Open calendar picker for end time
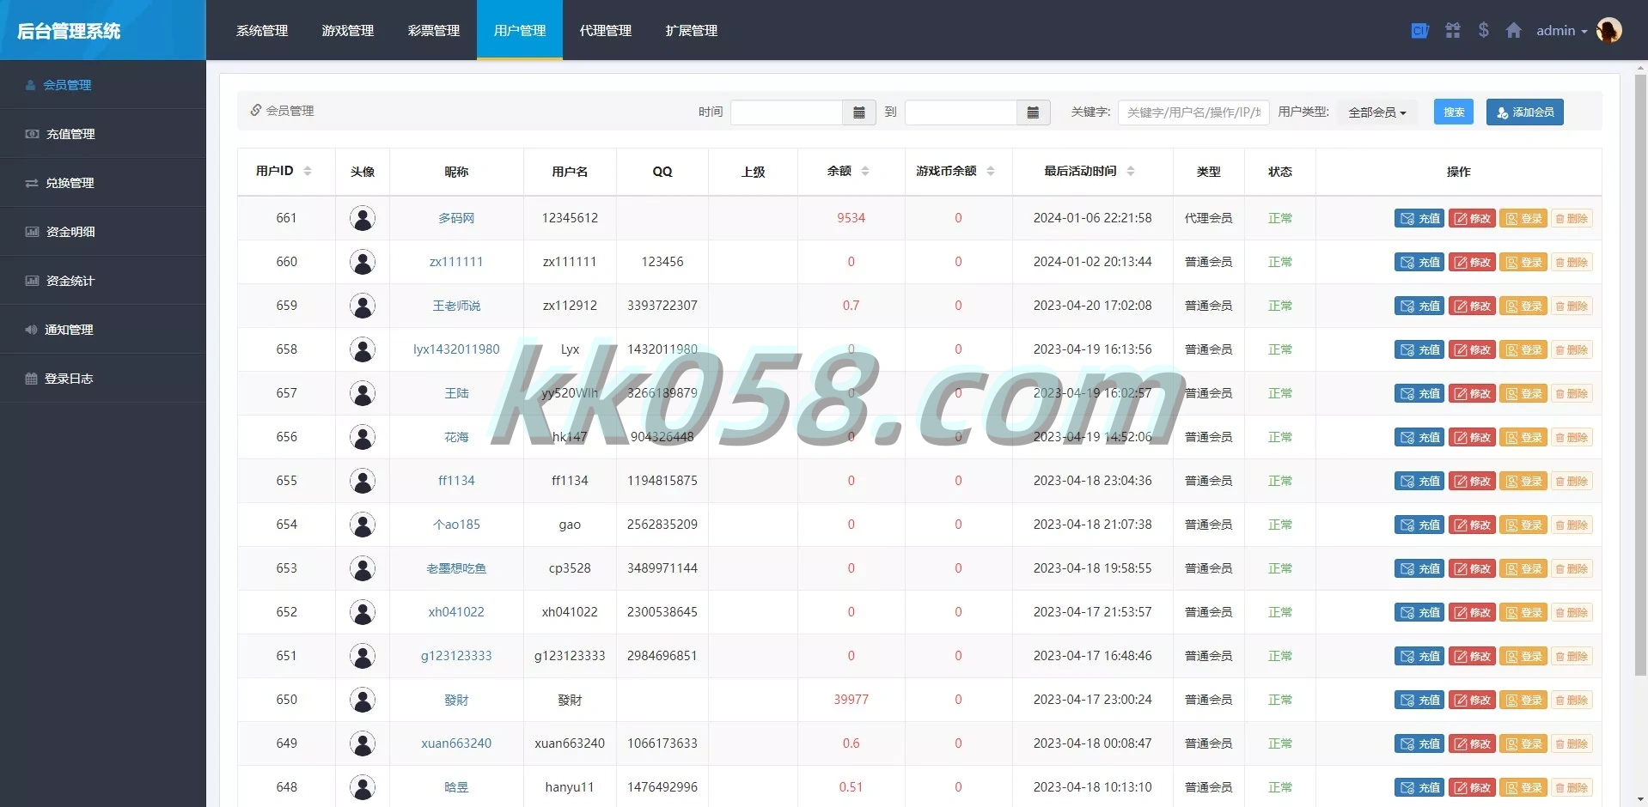The width and height of the screenshot is (1648, 807). click(x=1033, y=112)
